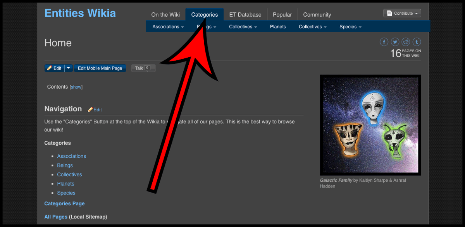Open the ET Database tab
This screenshot has height=227, width=465.
[x=245, y=14]
